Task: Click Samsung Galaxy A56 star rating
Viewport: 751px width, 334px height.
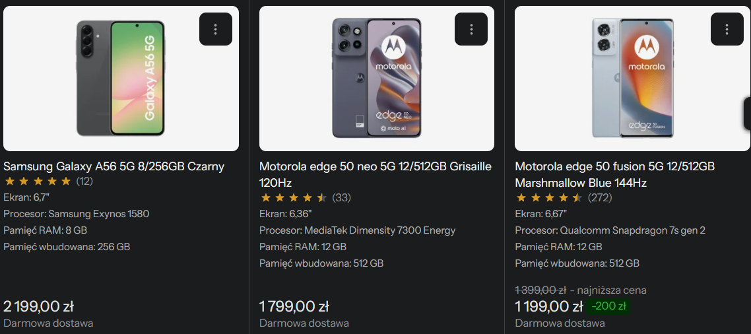Action: pos(38,181)
